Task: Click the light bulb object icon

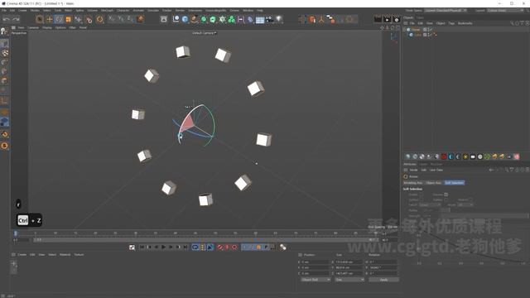Action: [x=279, y=19]
